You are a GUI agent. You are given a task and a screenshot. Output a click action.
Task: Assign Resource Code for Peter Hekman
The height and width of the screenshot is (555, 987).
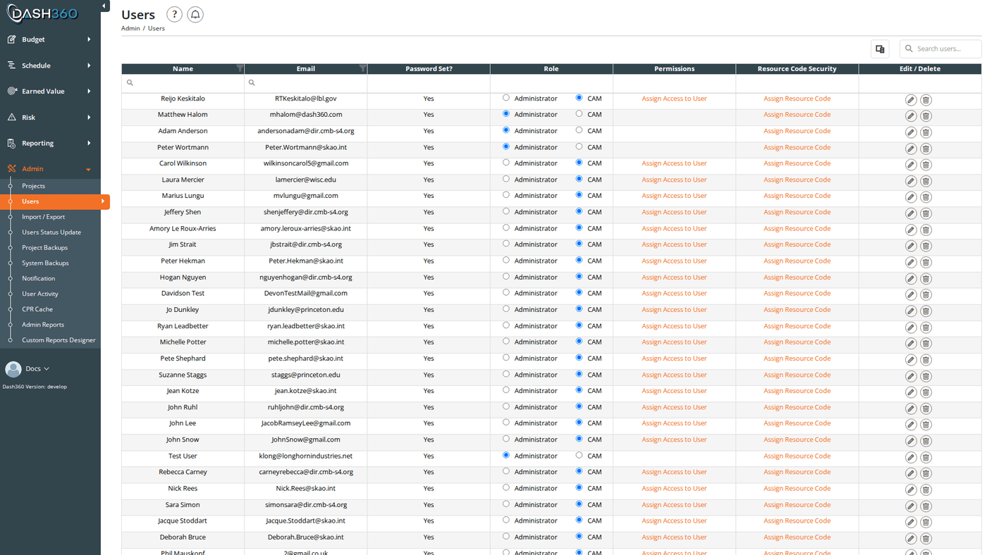797,261
